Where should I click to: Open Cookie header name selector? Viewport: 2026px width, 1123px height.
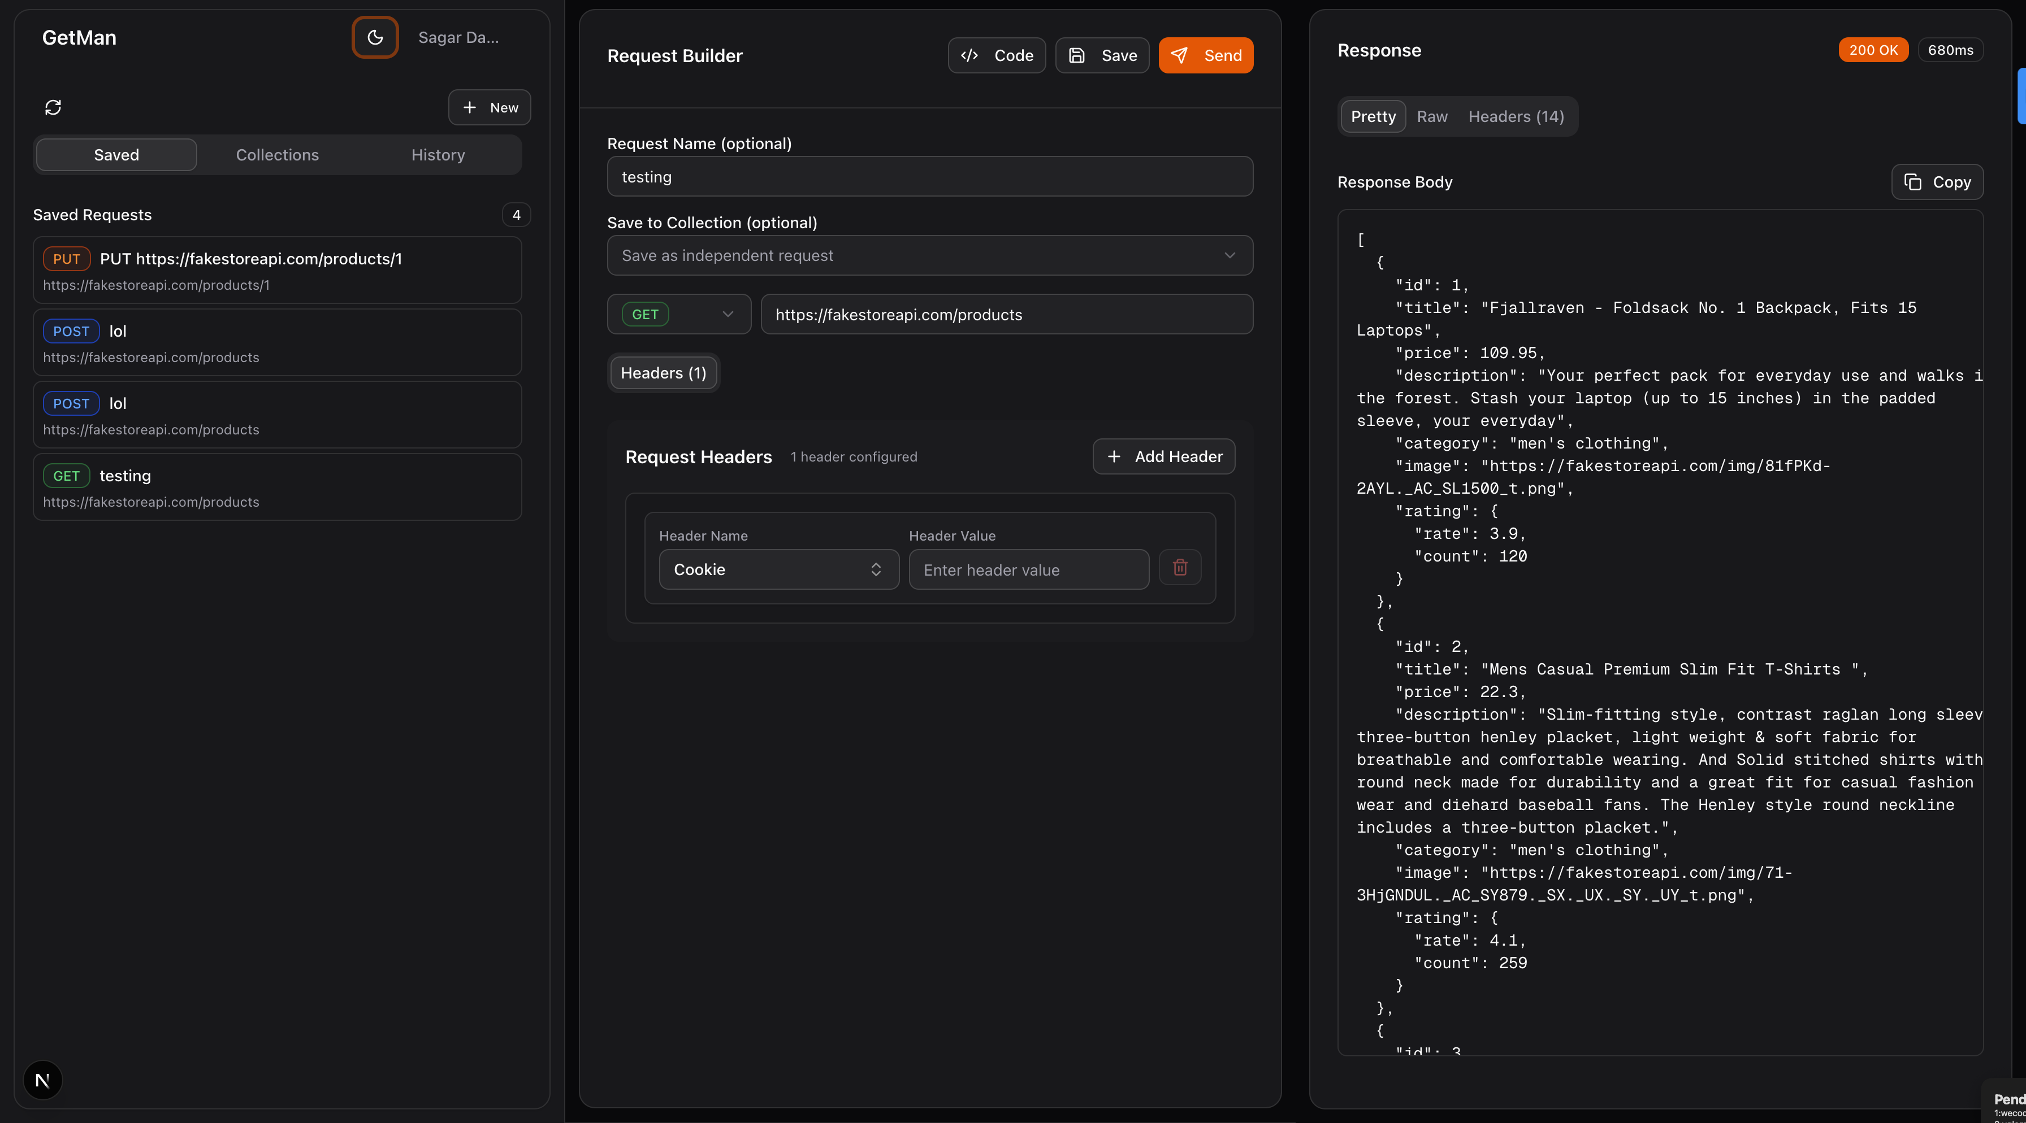pos(778,570)
